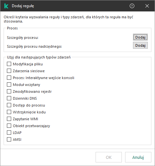Select Zmodyfikowano rejestr checkbox

[x=9, y=91]
